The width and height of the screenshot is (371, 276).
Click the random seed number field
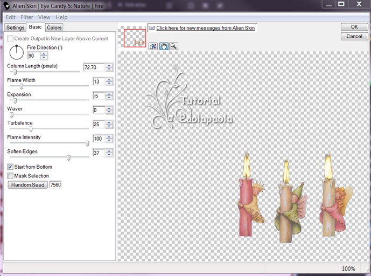click(x=55, y=184)
